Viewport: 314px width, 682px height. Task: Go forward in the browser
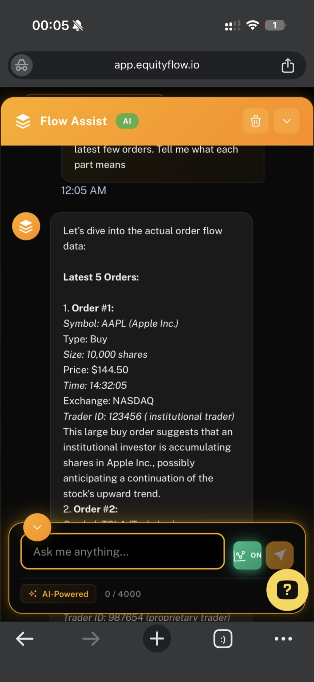[91, 639]
